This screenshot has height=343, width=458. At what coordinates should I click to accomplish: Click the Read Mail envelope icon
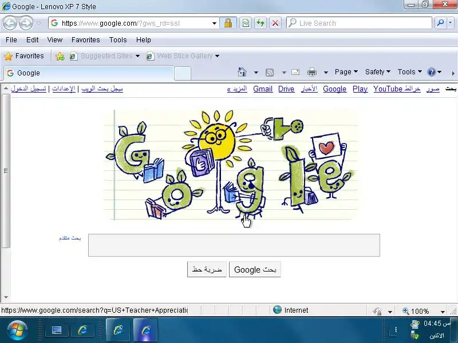click(x=295, y=72)
